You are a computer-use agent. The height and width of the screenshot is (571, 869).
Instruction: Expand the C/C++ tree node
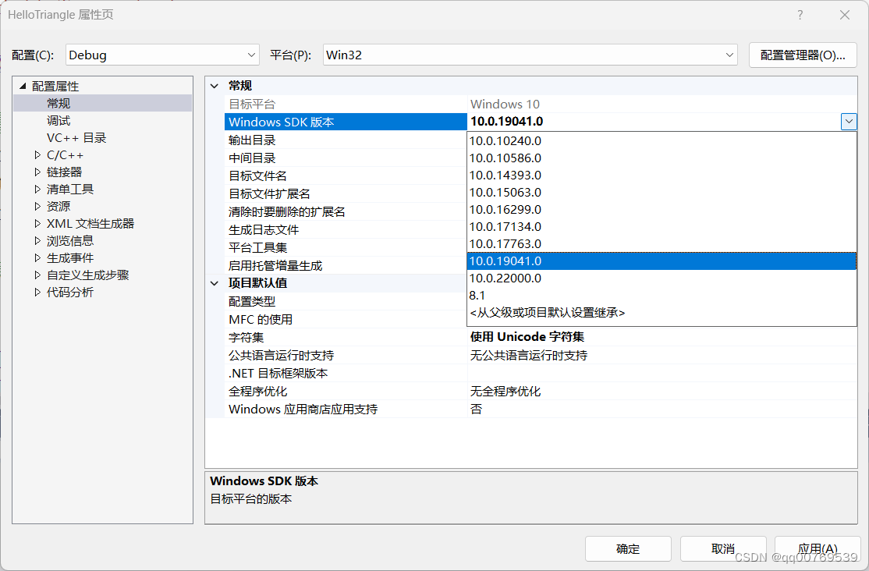coord(37,154)
